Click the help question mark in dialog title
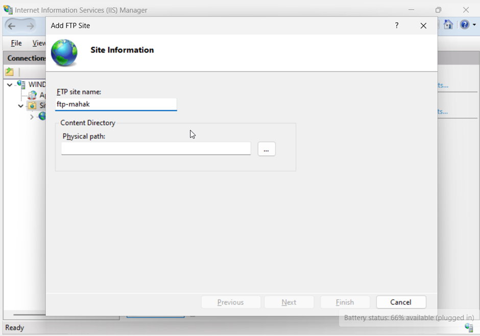This screenshot has height=336, width=480. [x=397, y=26]
